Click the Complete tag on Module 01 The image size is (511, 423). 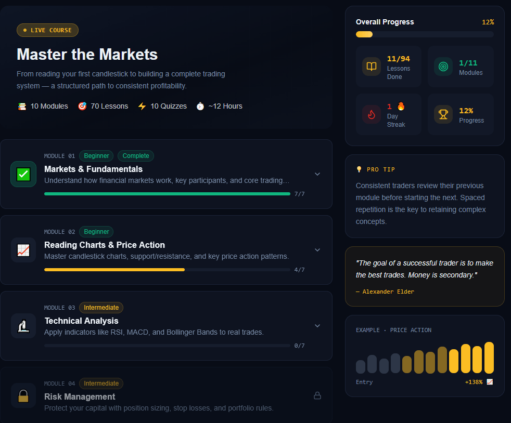click(x=136, y=156)
